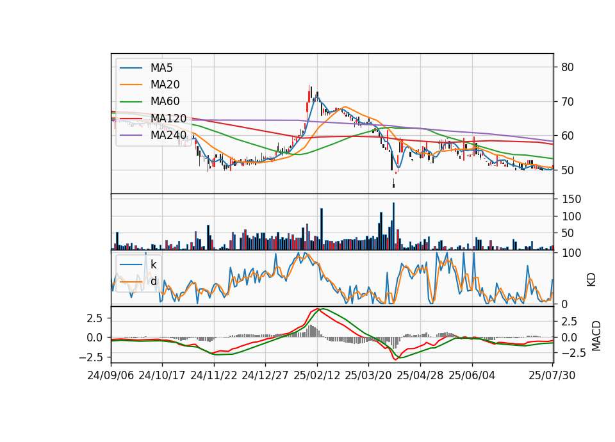Click the price axis value 60
The height and width of the screenshot is (442, 615).
[568, 136]
